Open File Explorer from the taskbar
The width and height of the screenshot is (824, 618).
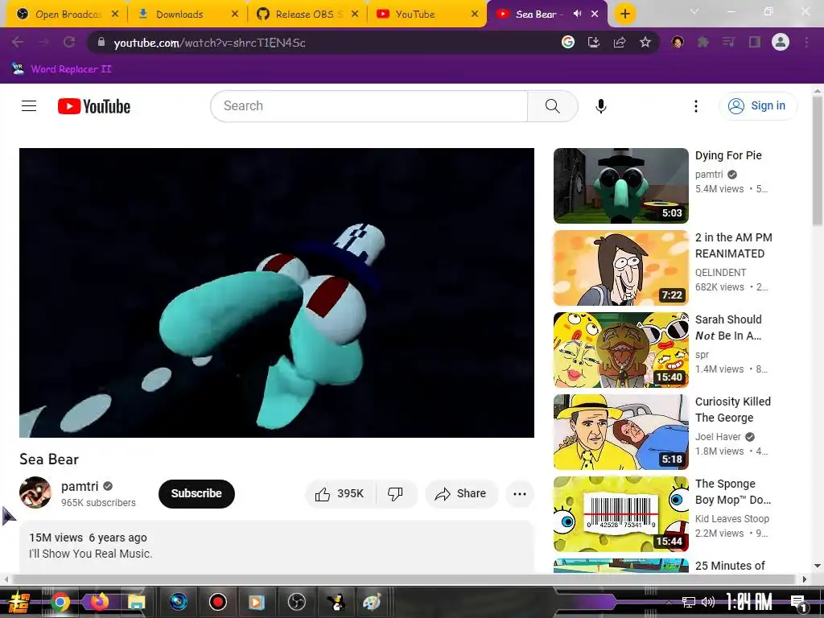click(136, 602)
